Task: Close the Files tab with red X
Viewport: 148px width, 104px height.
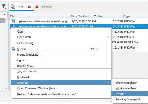Action: tap(29, 7)
